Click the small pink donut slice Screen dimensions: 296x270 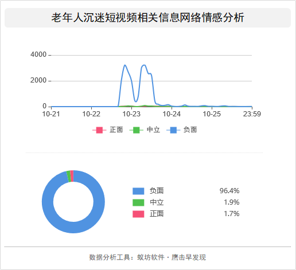point(72,176)
